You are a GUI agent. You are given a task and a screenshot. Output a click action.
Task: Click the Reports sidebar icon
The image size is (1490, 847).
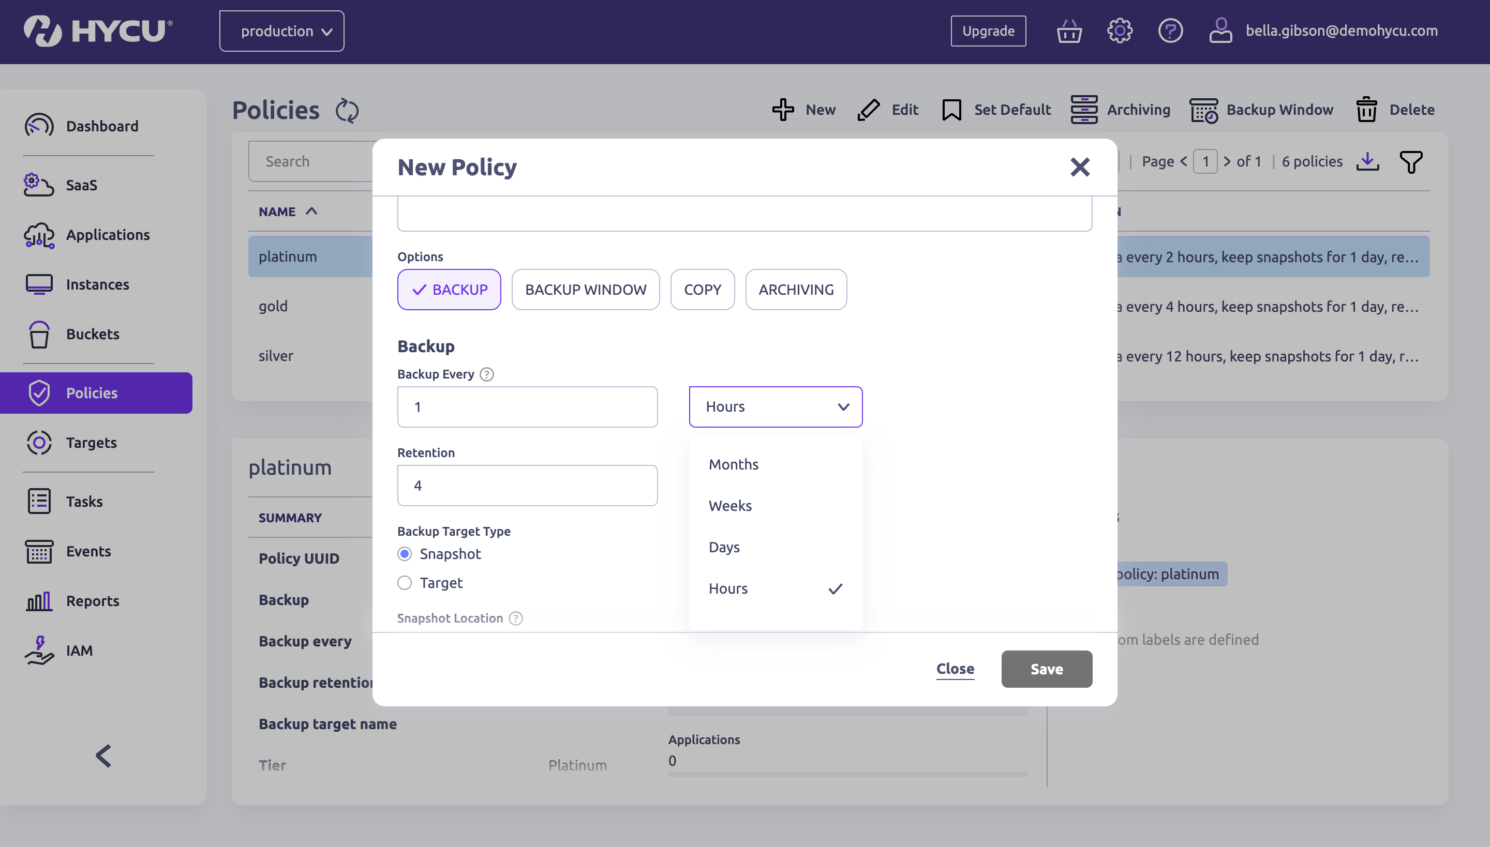pos(38,601)
